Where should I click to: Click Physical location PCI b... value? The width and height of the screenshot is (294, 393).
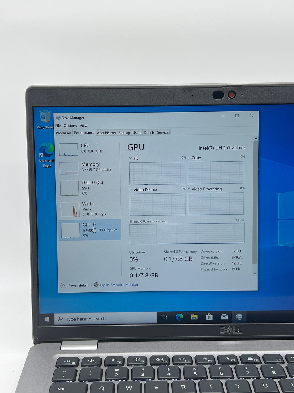click(x=237, y=269)
